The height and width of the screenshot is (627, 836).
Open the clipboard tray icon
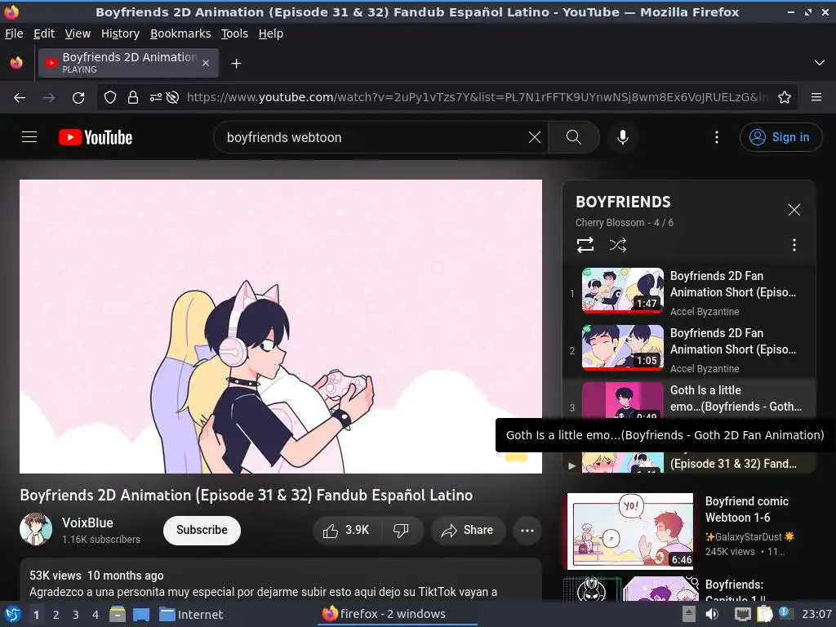pos(764,614)
